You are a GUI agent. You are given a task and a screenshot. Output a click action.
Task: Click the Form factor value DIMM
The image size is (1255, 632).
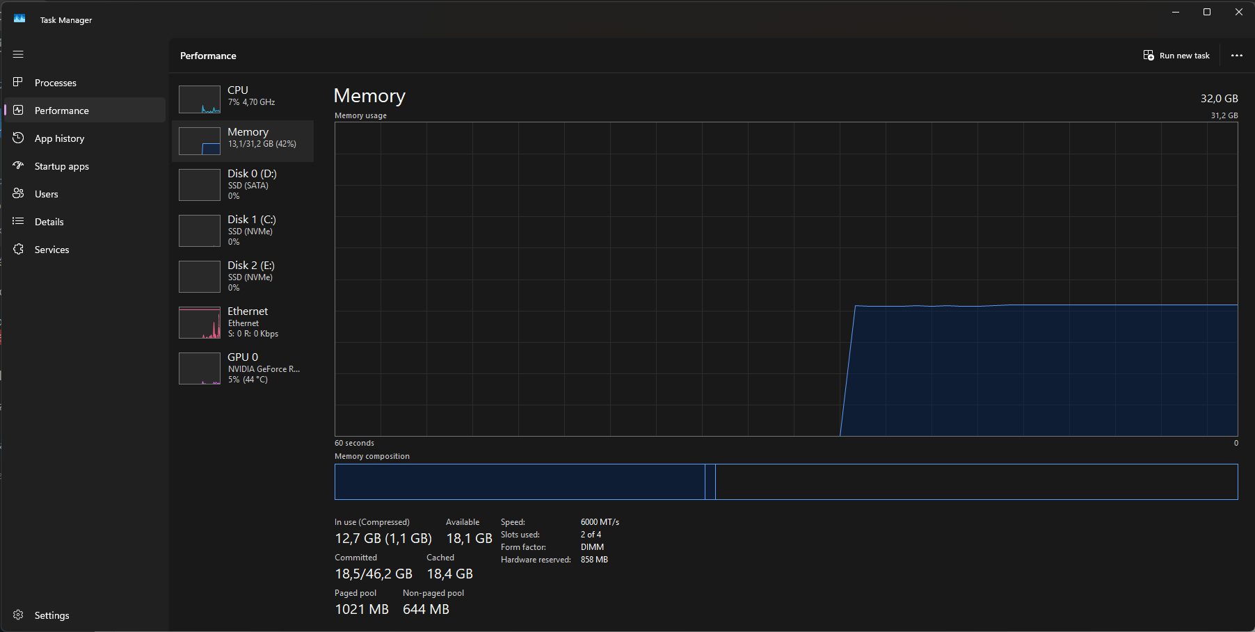pyautogui.click(x=592, y=547)
